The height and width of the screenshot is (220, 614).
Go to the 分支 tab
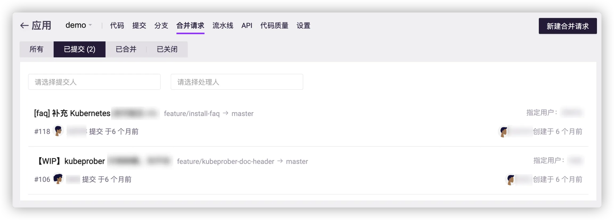point(161,26)
